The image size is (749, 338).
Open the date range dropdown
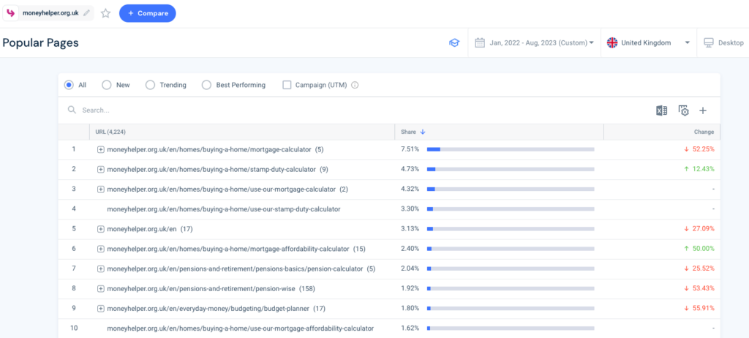[534, 43]
